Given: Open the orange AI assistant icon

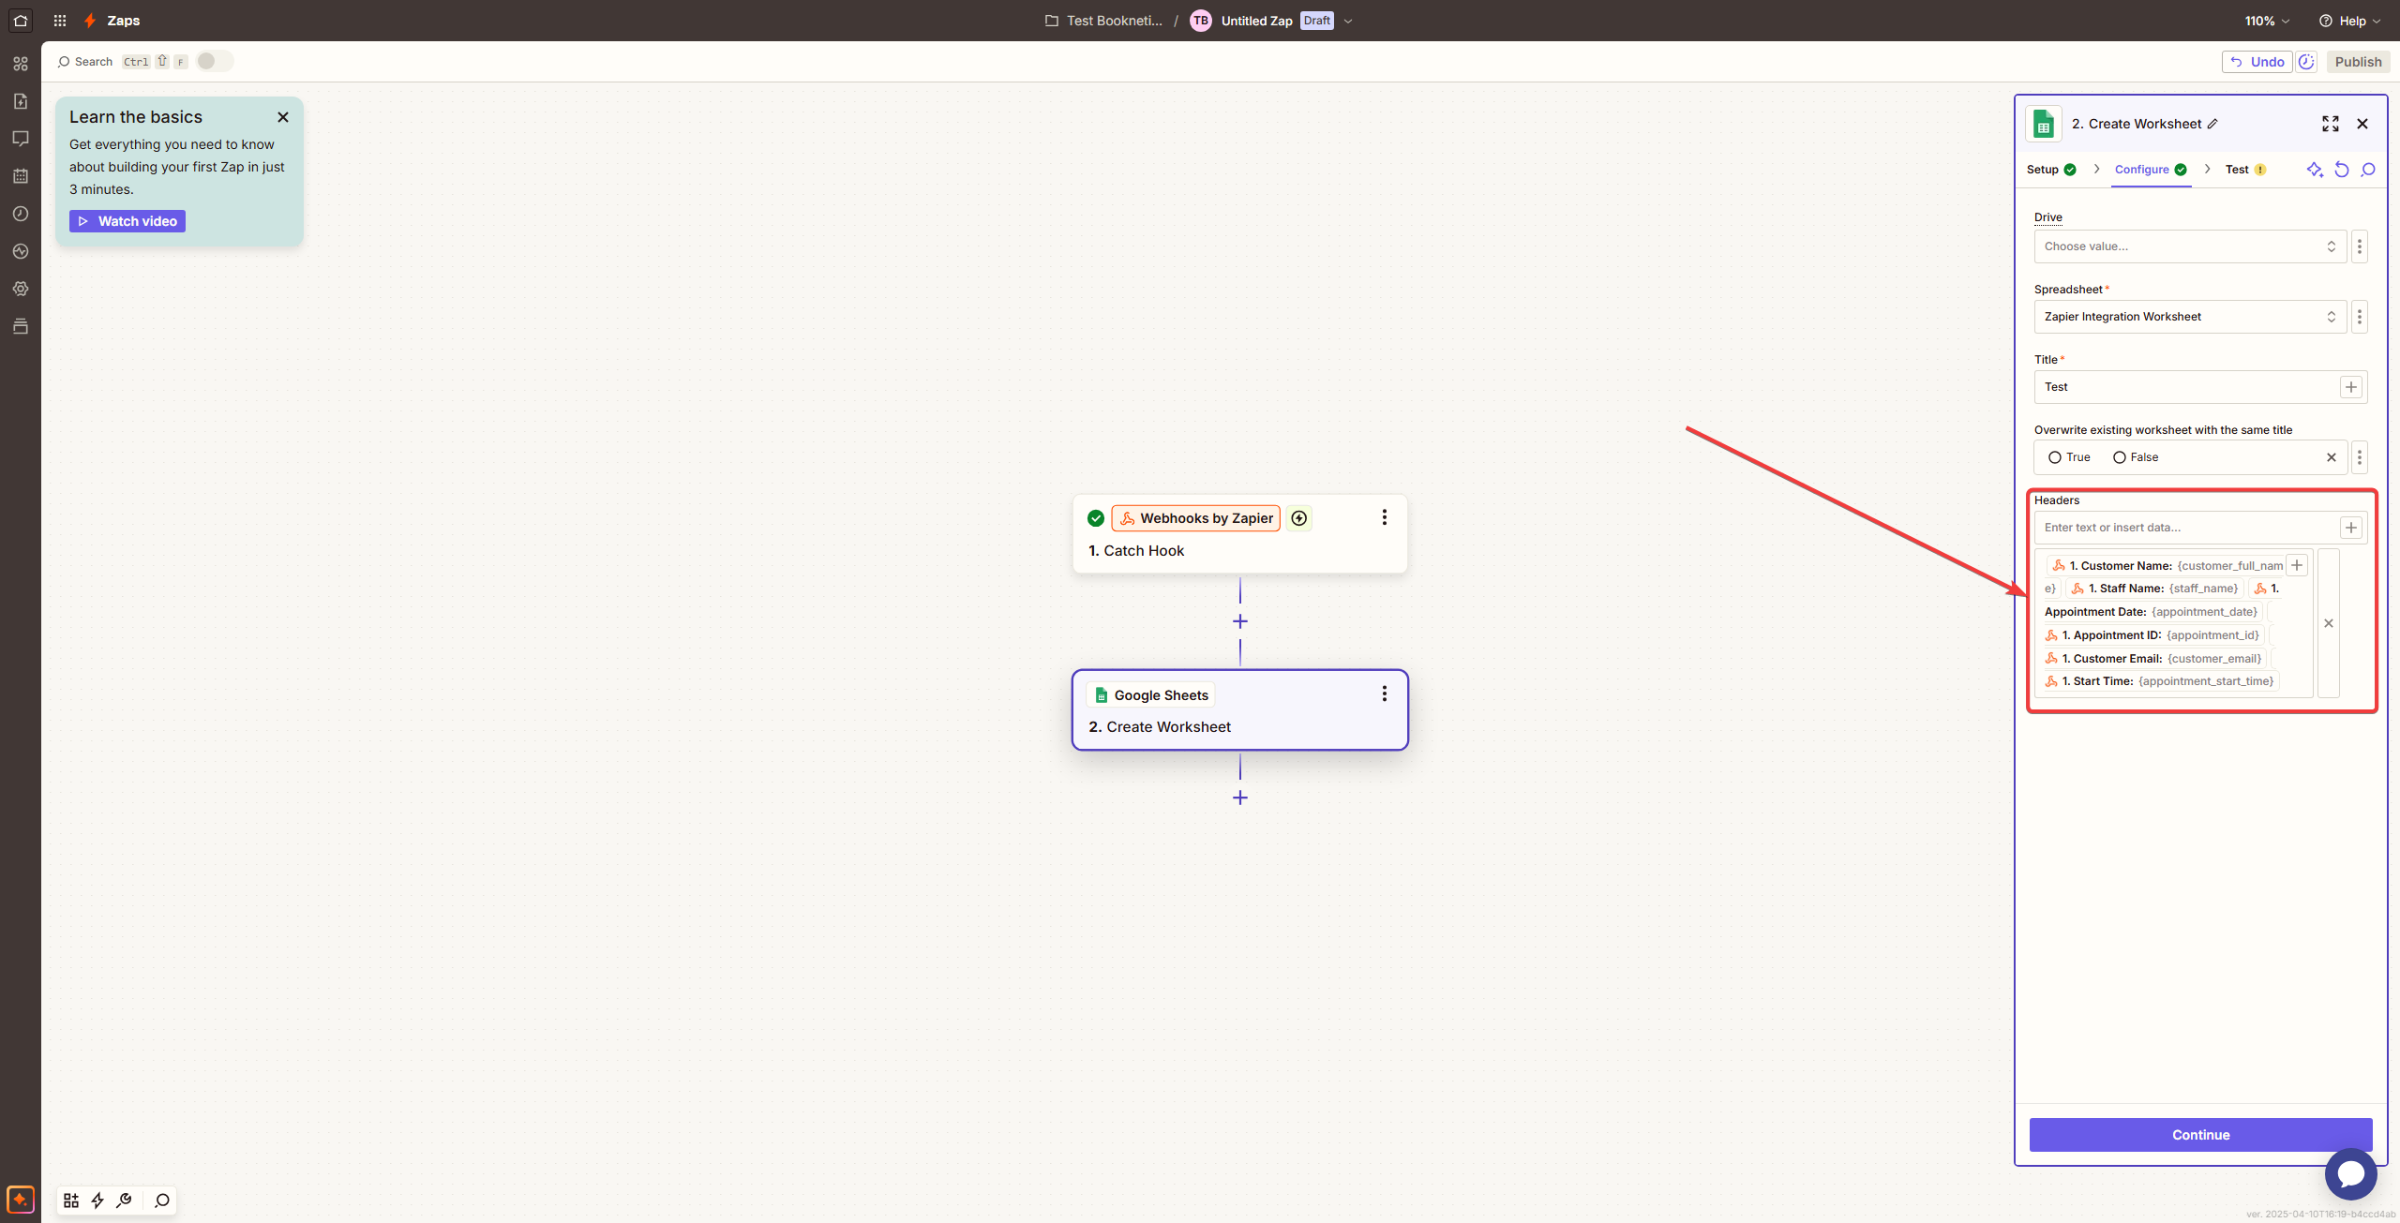Looking at the screenshot, I should (21, 1200).
